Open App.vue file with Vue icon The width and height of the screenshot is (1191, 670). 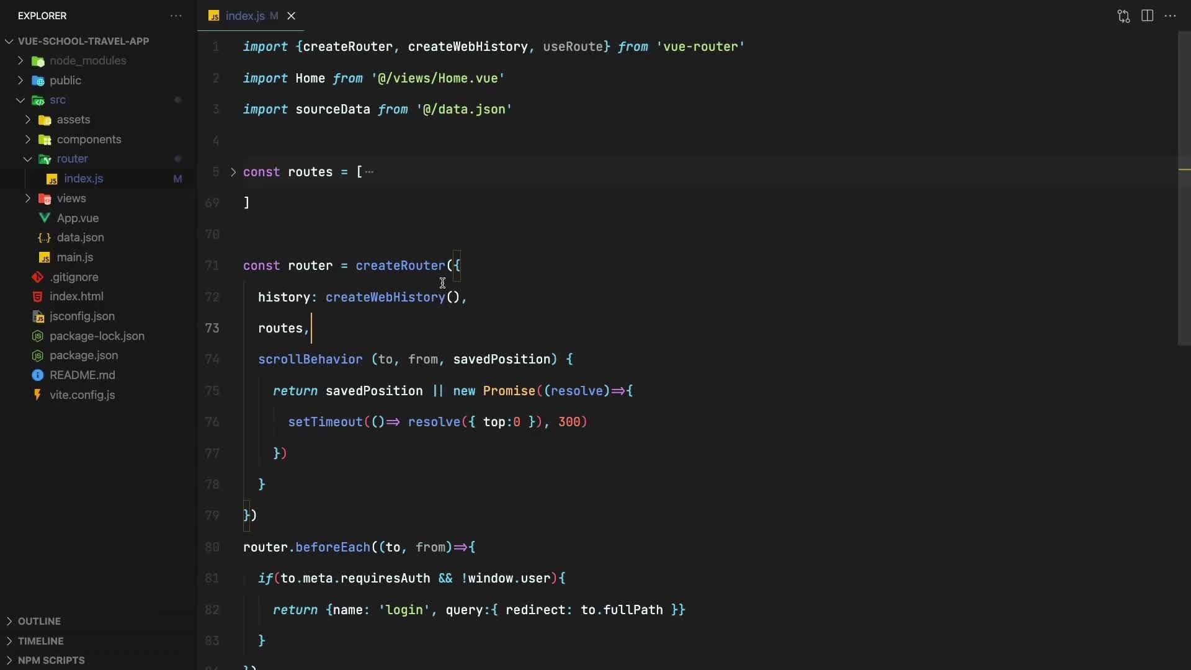click(78, 218)
